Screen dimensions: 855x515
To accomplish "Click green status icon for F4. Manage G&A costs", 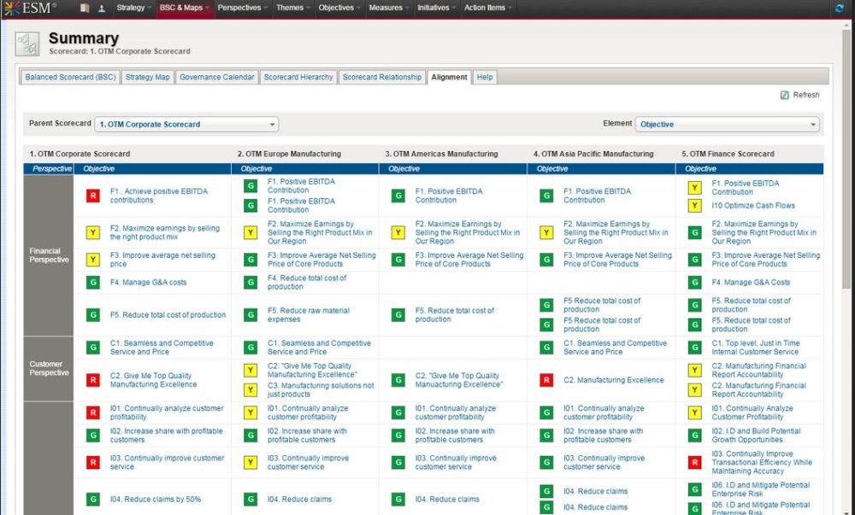I will tap(93, 282).
